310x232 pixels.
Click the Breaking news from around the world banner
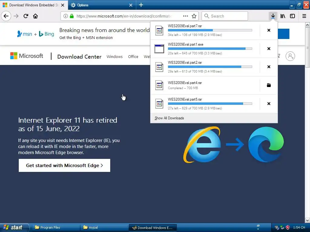(x=104, y=30)
